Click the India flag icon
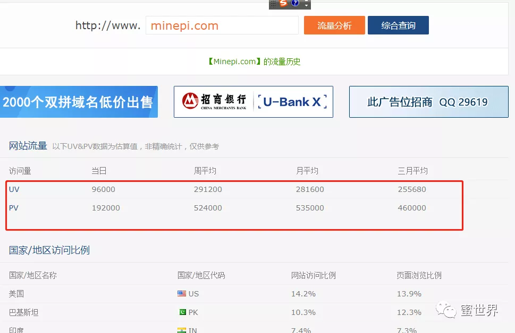This screenshot has height=333, width=515. (x=182, y=330)
